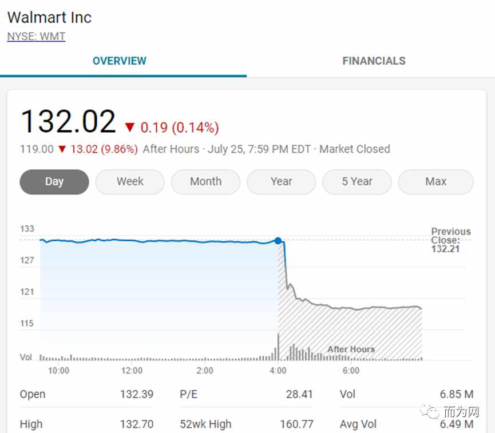
Task: Select the Year chart range
Action: [x=282, y=182]
